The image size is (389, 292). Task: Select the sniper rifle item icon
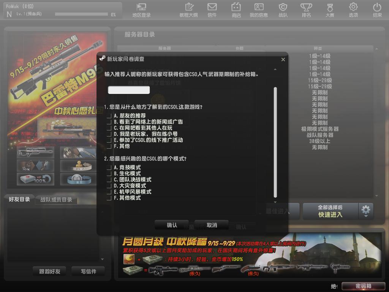pos(35,152)
